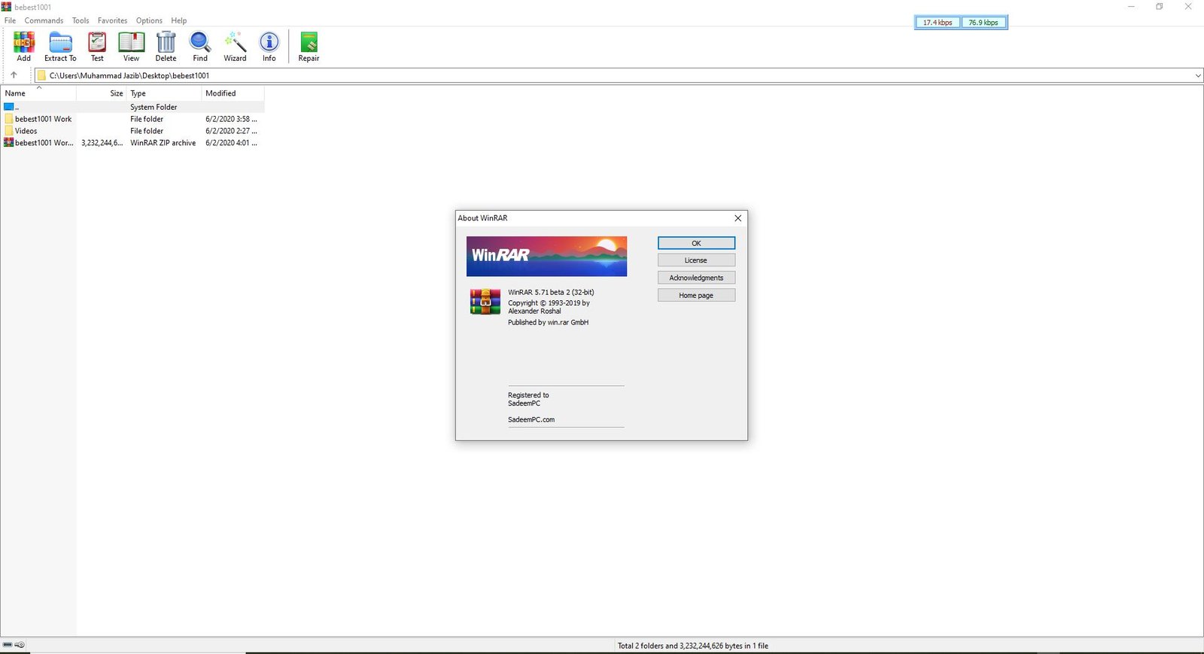
Task: Click the 'WinRAR ZIP archive' type cell
Action: point(163,143)
